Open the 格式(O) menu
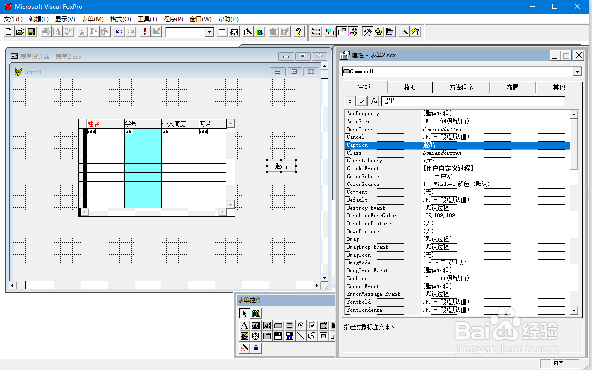This screenshot has height=370, width=592. coord(121,19)
